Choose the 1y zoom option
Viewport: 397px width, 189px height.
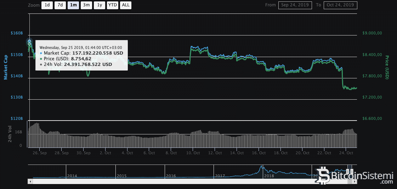[99, 5]
